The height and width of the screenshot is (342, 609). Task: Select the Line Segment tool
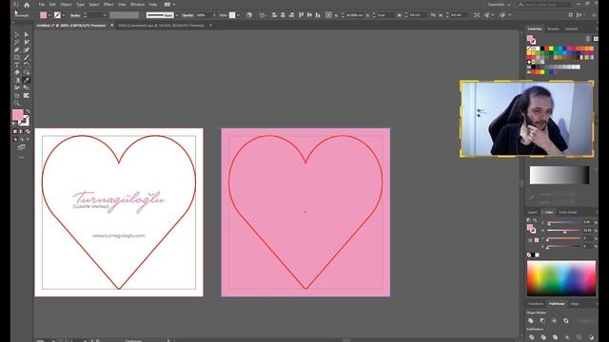tap(27, 57)
